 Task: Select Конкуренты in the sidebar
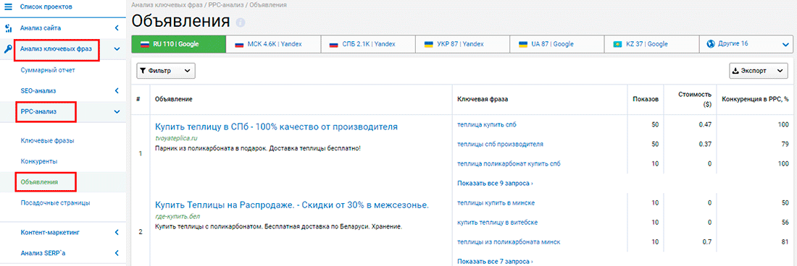click(x=38, y=161)
